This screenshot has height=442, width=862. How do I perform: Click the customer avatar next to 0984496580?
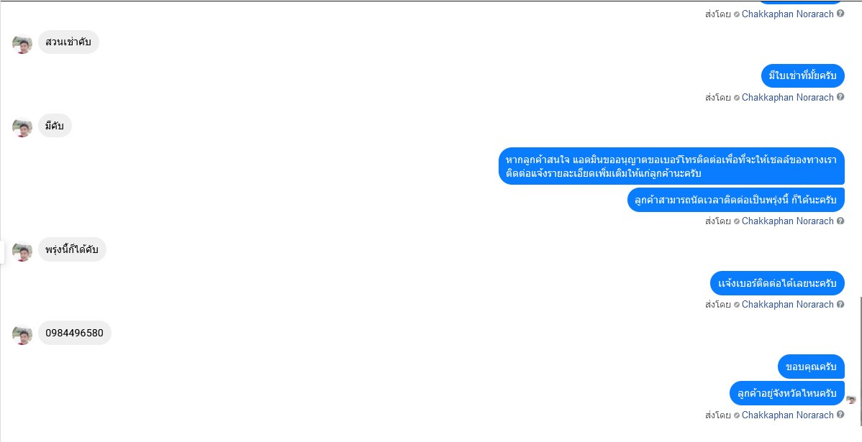(x=22, y=335)
